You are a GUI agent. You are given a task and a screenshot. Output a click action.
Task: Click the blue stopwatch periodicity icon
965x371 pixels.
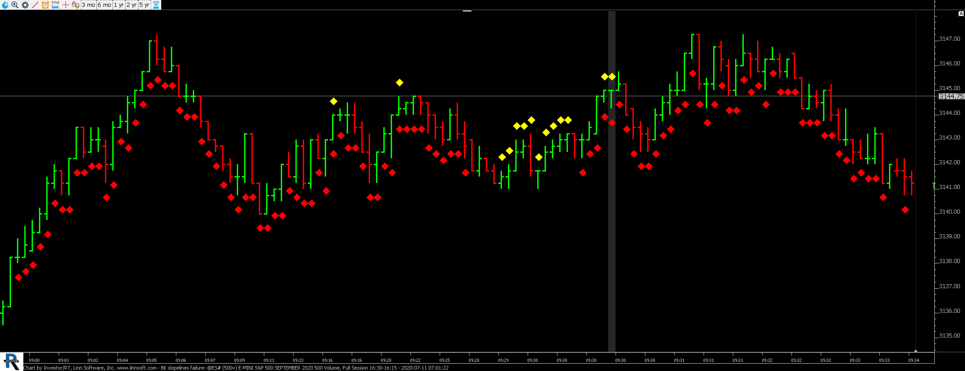coord(5,5)
